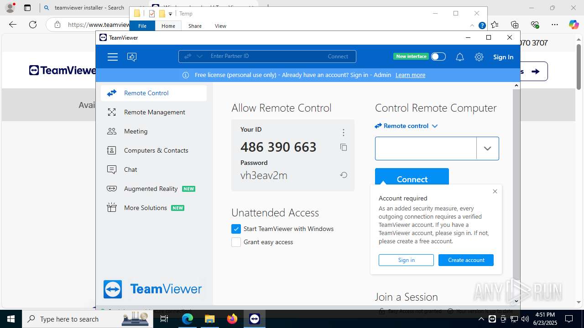
Task: Click the Your ID number 486 390 663
Action: [x=278, y=147]
